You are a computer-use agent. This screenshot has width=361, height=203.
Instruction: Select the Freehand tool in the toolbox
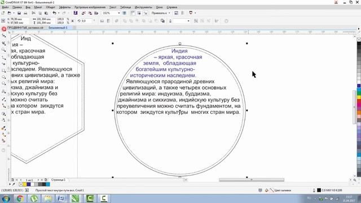click(x=4, y=58)
